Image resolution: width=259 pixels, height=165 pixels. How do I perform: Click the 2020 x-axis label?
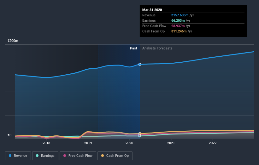[x=129, y=143]
